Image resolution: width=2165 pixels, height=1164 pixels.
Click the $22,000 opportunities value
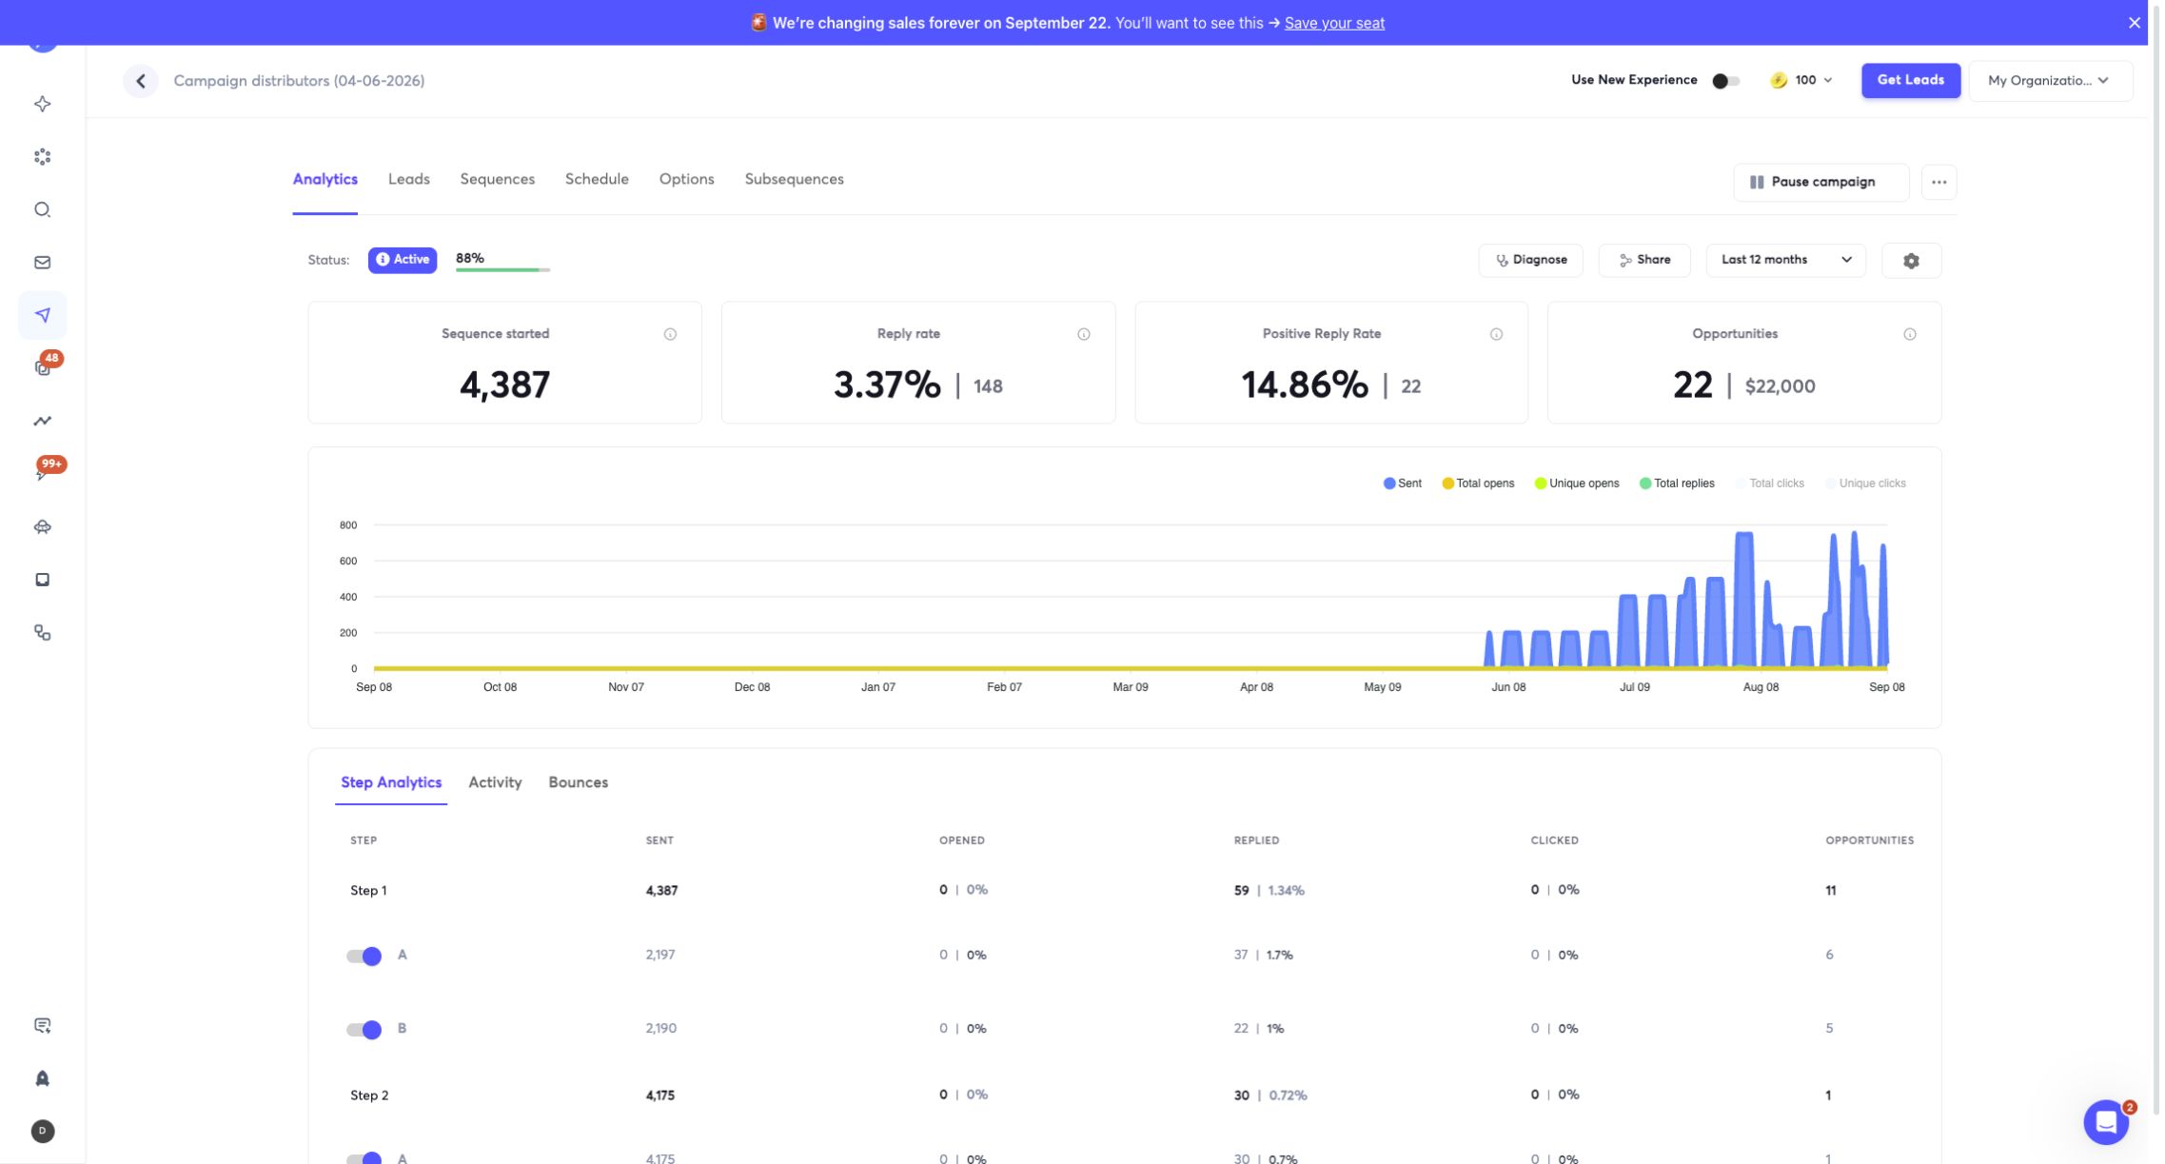(1780, 386)
